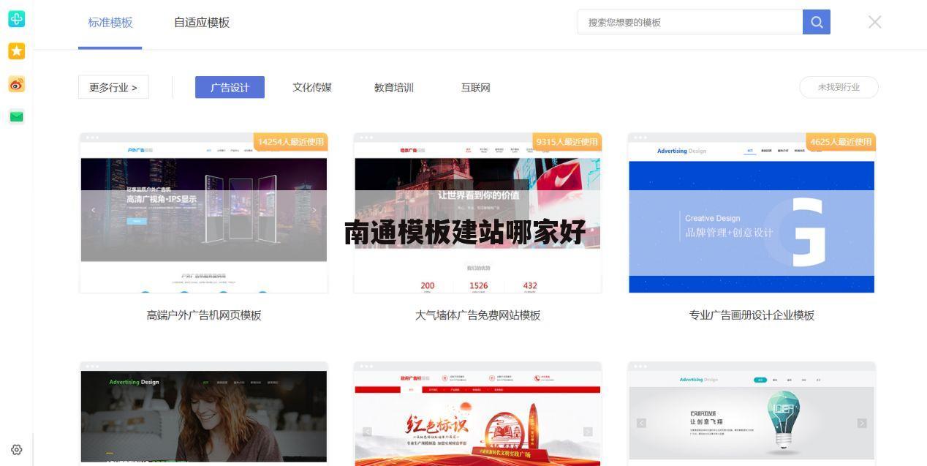Open the Weibo icon in sidebar
This screenshot has height=466, width=927.
[x=16, y=84]
